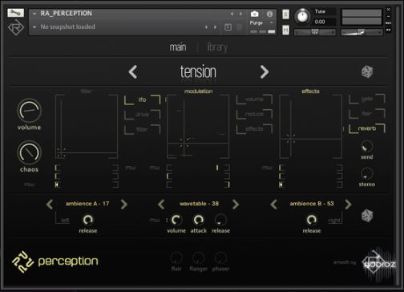Select next wavetable sample
The width and height of the screenshot is (404, 292).
236,205
